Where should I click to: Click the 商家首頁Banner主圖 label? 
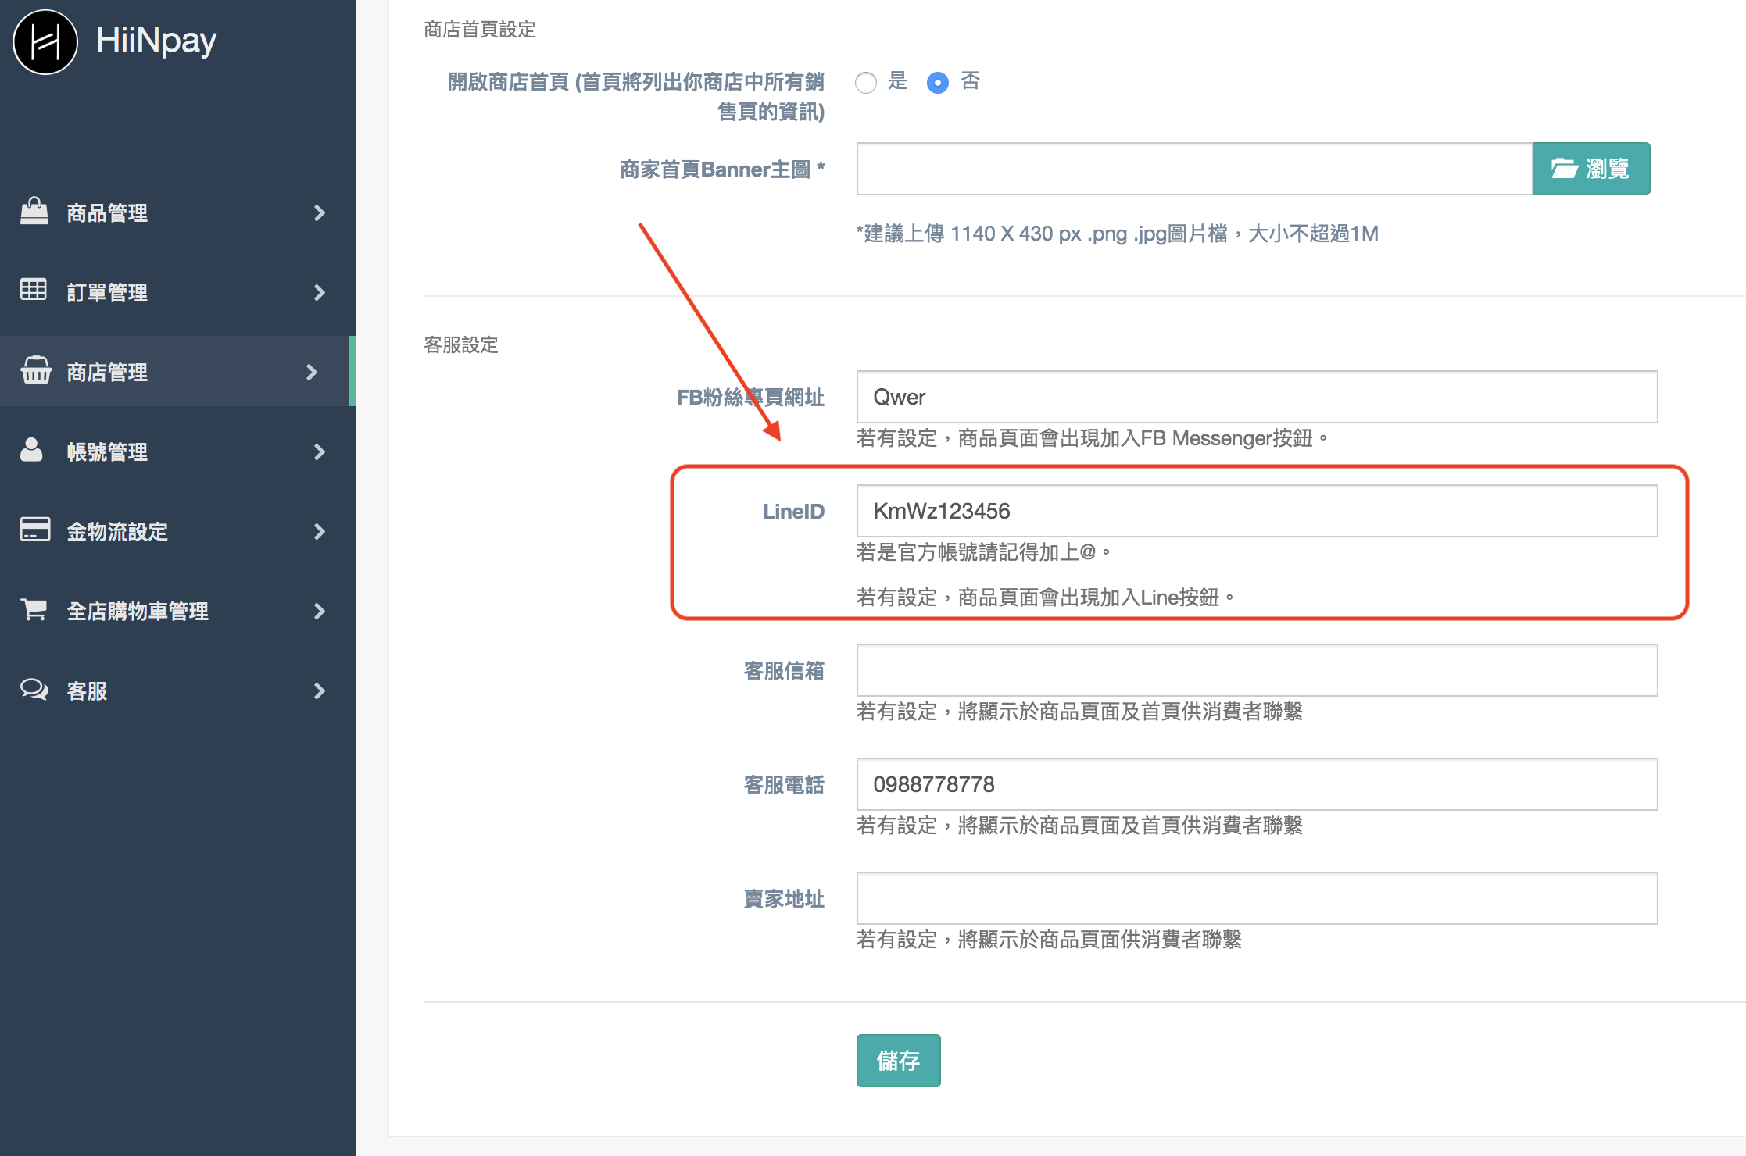pyautogui.click(x=722, y=169)
